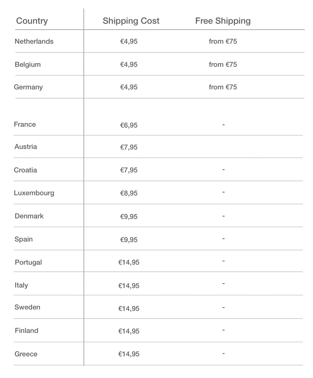The image size is (313, 378).
Task: Click the France country name
Action: (25, 124)
